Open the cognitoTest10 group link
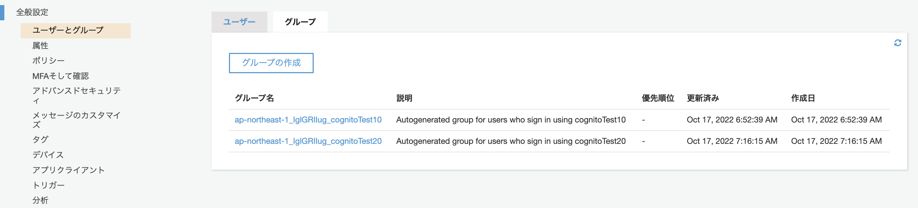 tap(308, 120)
